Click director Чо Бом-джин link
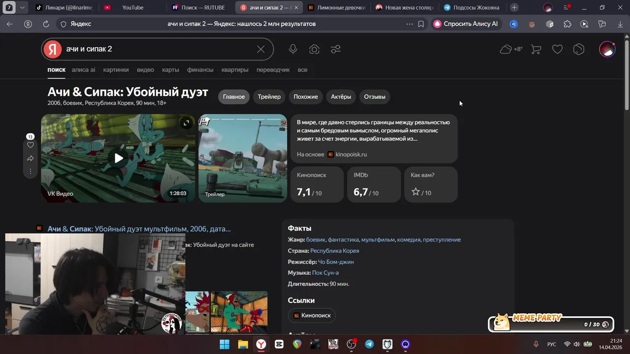The width and height of the screenshot is (630, 354). (x=336, y=262)
